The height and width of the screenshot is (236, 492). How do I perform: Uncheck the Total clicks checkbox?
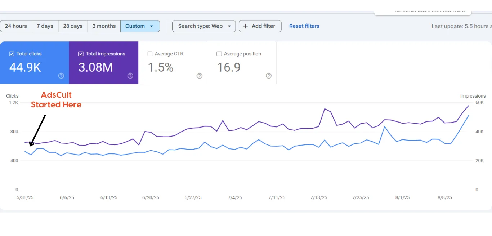point(12,54)
